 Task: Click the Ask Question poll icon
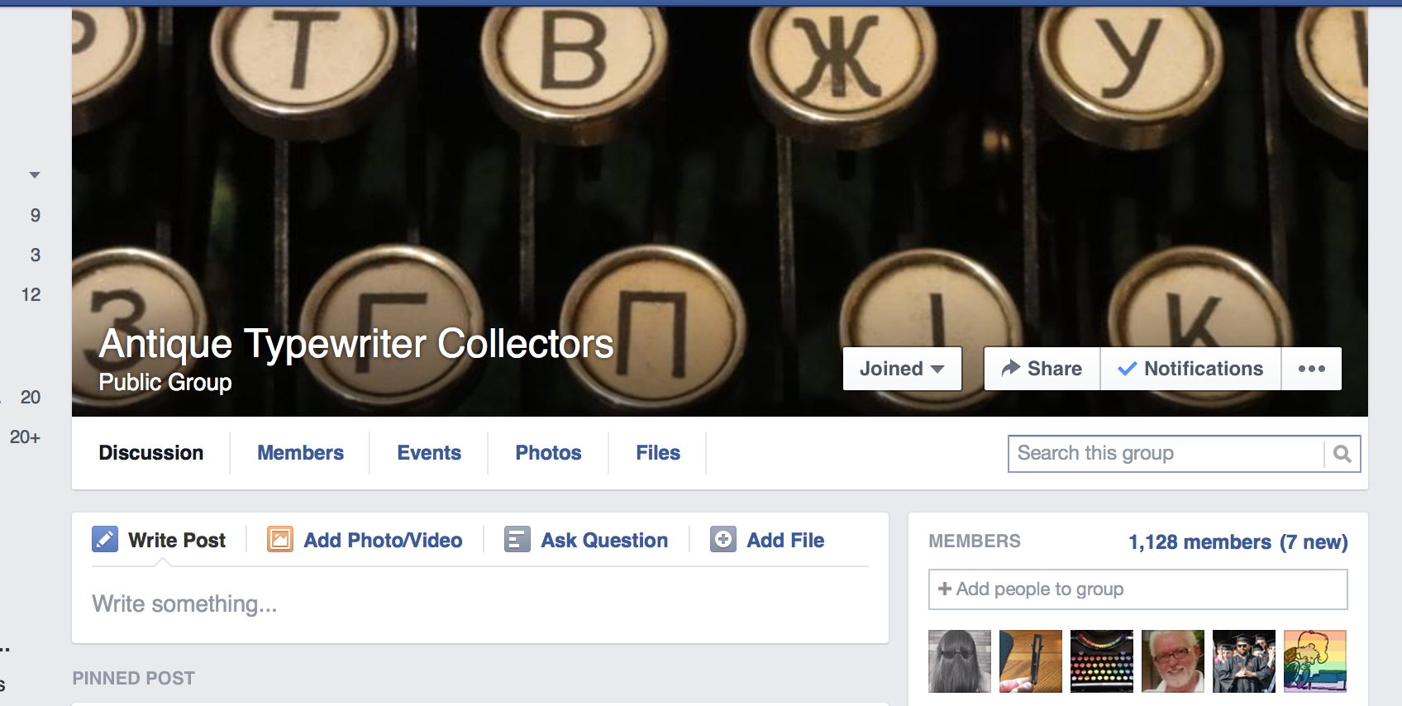517,540
